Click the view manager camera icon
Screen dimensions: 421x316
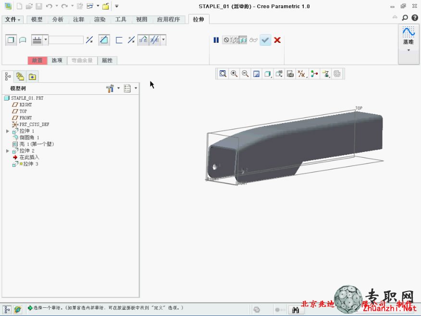tap(290, 74)
